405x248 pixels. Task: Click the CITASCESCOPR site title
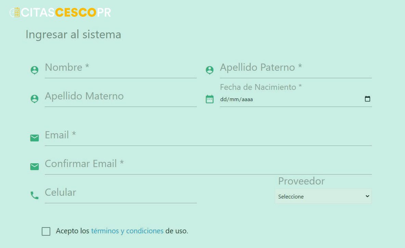[65, 12]
